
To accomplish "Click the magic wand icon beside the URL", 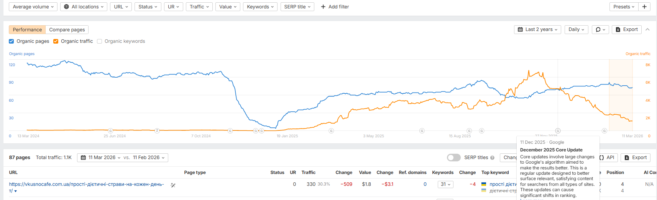I will (173, 185).
